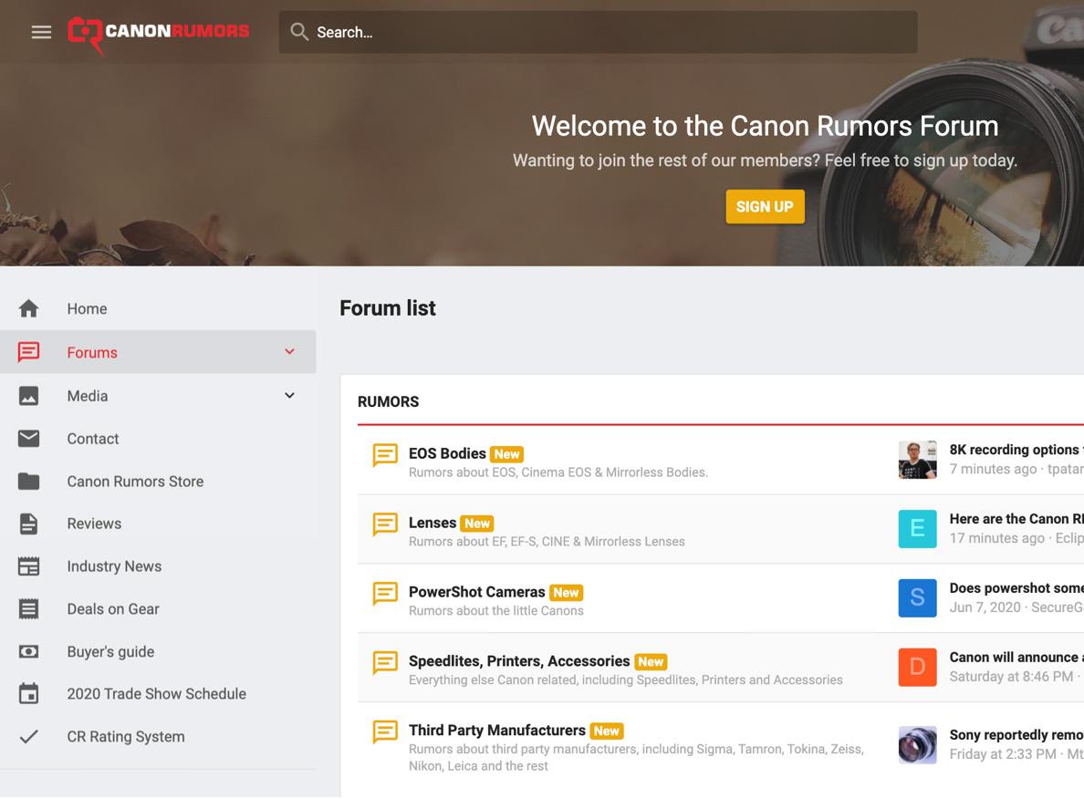Click the Contact envelope icon

pyautogui.click(x=29, y=439)
